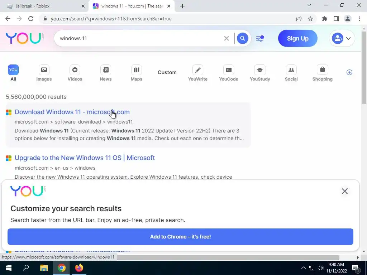Click microsoft.com > software-download > windows11 breadcrumb
Screen dimensions: 367x275
coord(74,122)
